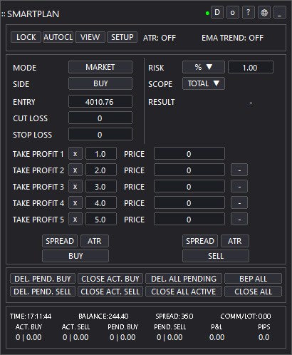Image resolution: width=292 pixels, height=355 pixels.
Task: Toggle the x for TAKE PROFIT 1
Action: pos(75,153)
